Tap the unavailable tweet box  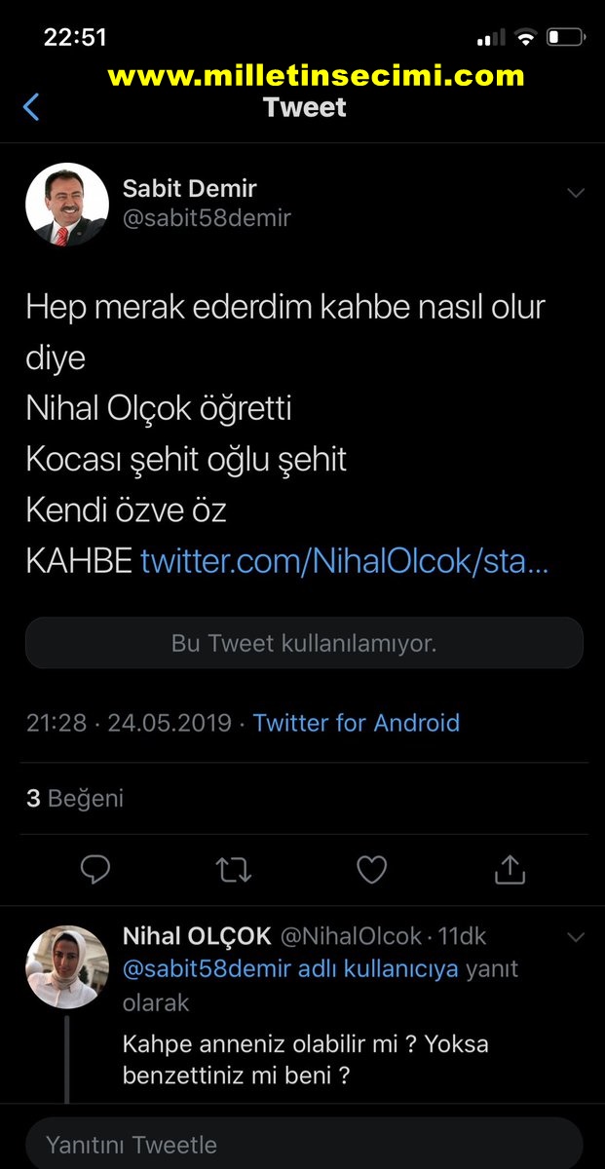tap(304, 643)
